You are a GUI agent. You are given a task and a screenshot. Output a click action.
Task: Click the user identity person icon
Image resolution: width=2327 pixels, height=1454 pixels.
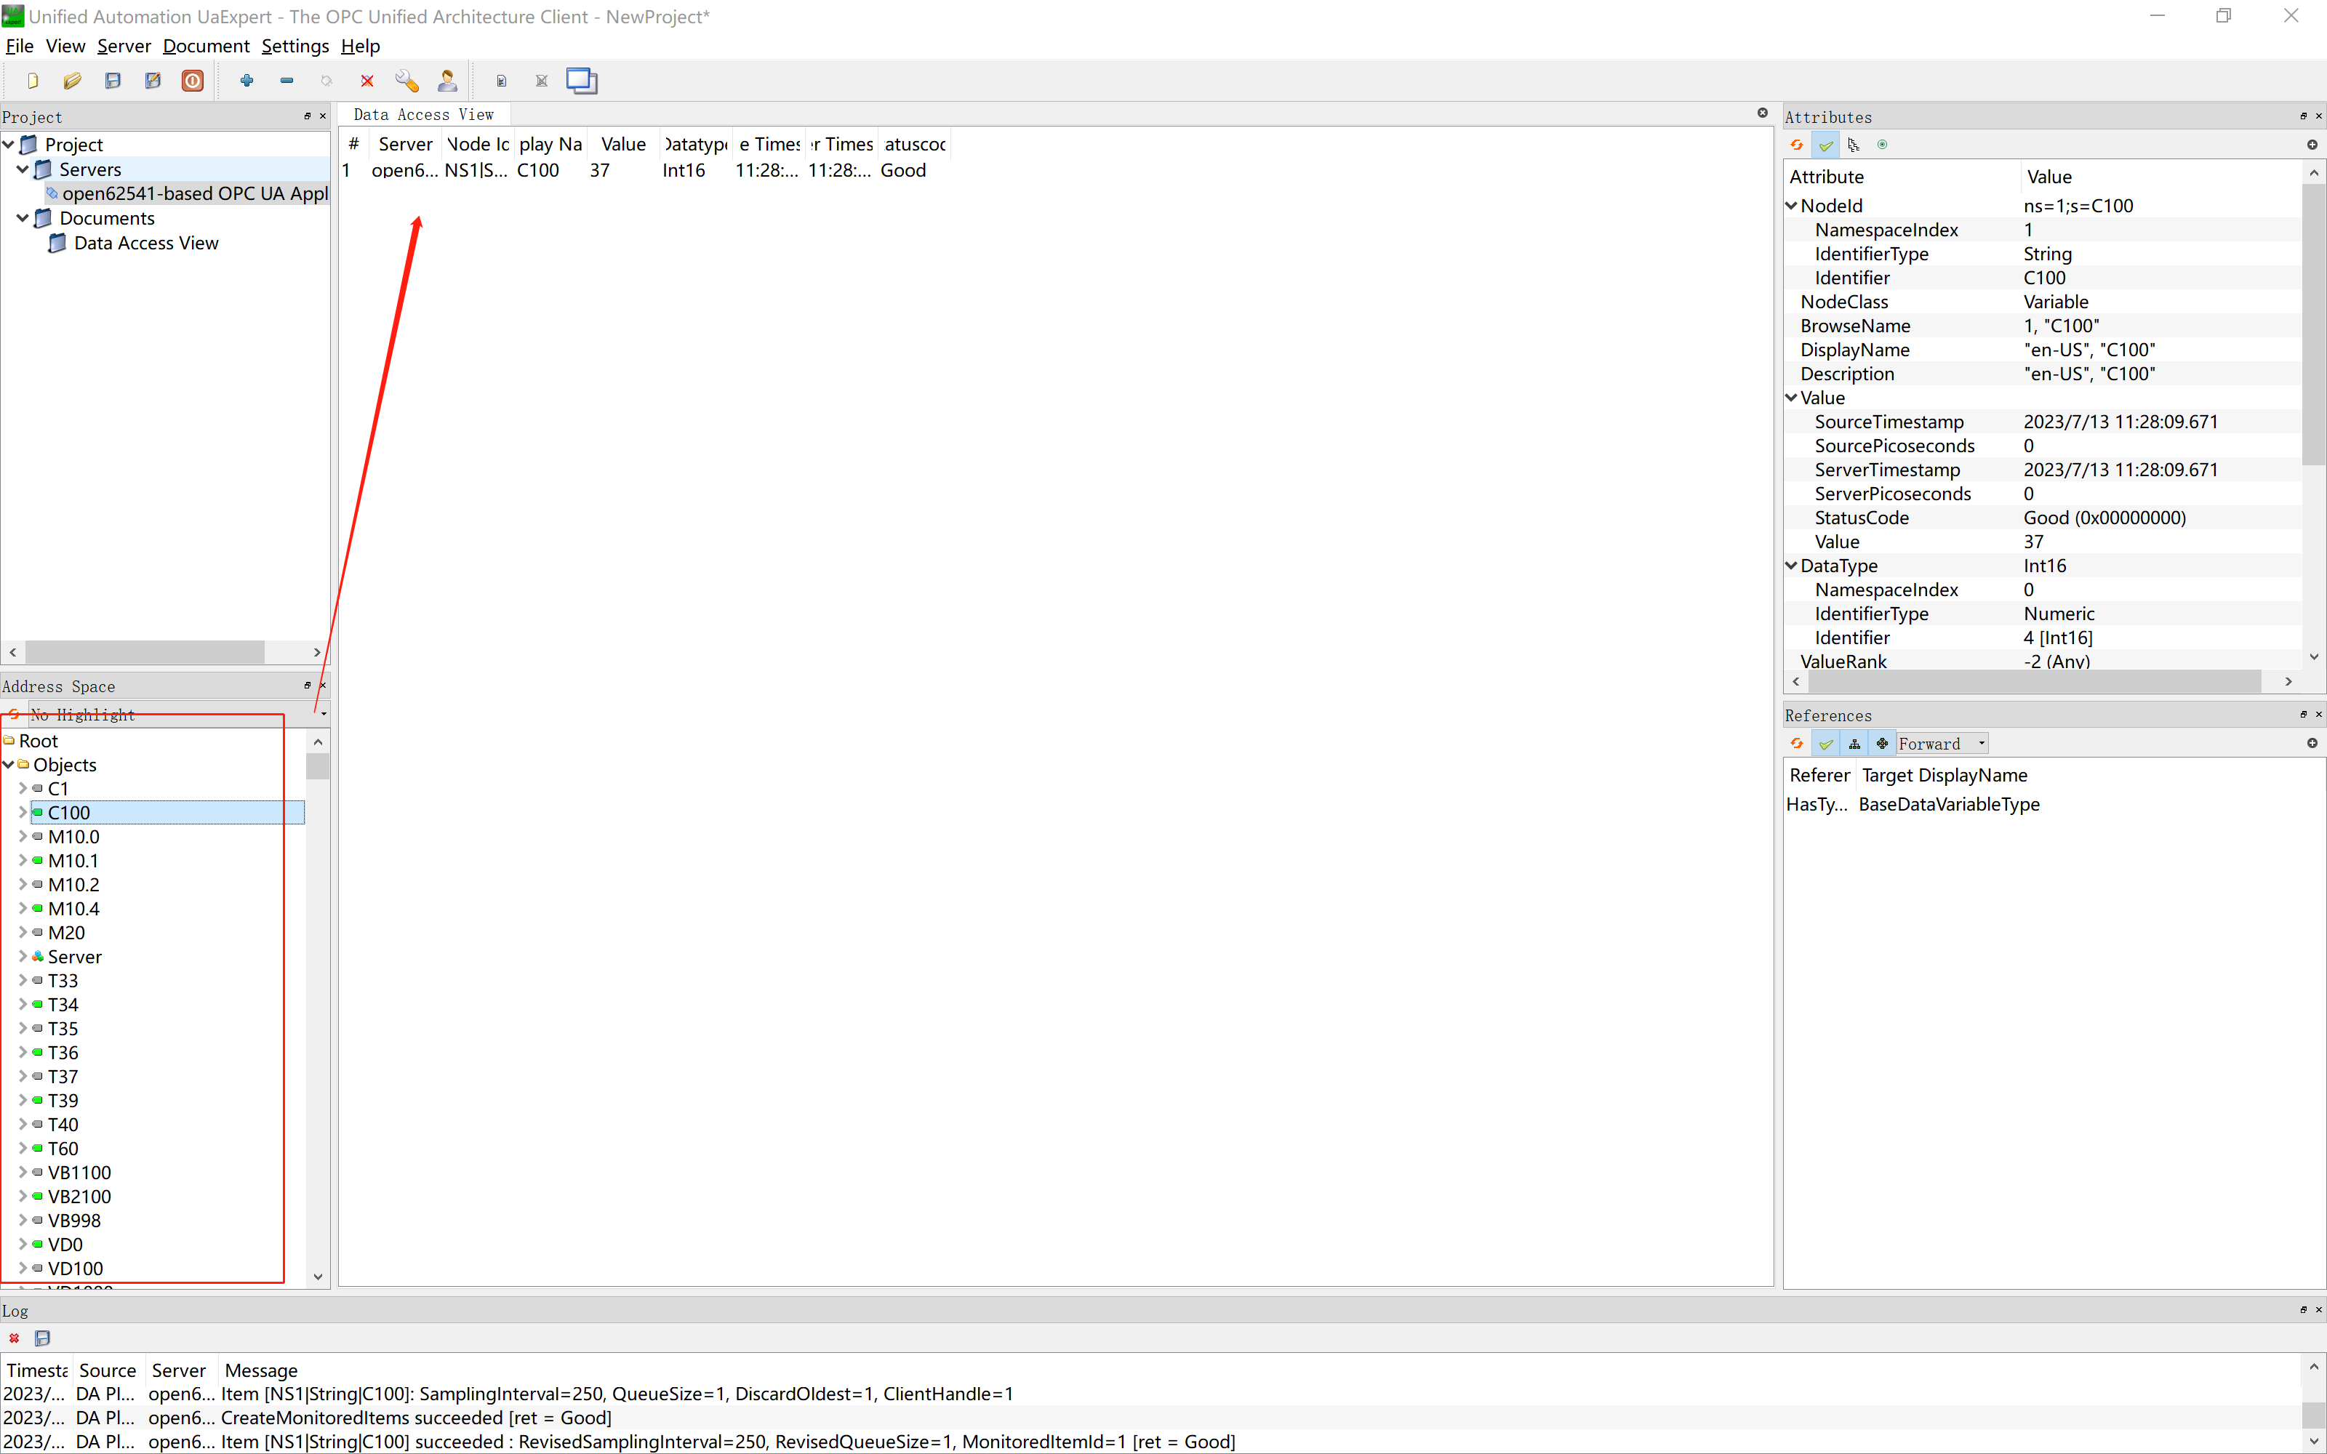point(447,81)
